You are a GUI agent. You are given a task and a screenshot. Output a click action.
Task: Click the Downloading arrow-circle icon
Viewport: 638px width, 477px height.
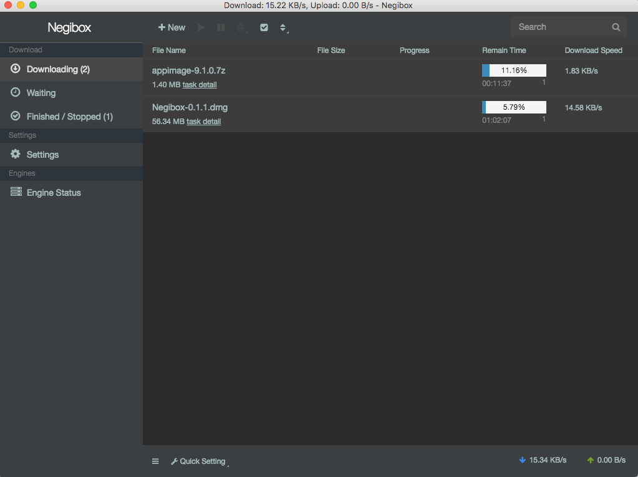(x=16, y=69)
